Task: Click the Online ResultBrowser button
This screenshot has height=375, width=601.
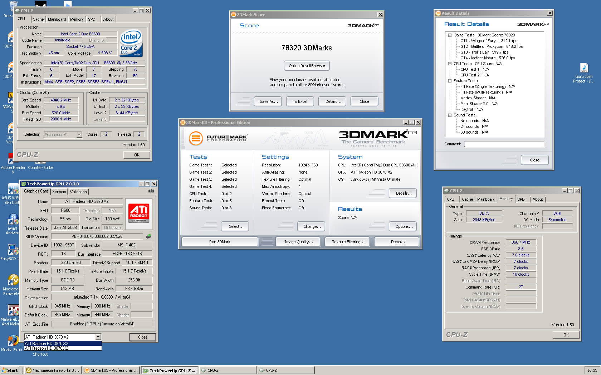Action: (x=307, y=66)
